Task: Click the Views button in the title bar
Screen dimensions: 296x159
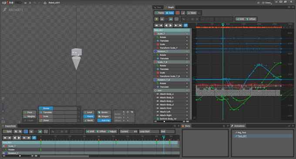Action: 267,3
